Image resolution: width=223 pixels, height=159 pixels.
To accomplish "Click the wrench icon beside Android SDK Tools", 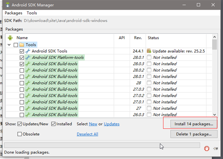I will (28, 51).
